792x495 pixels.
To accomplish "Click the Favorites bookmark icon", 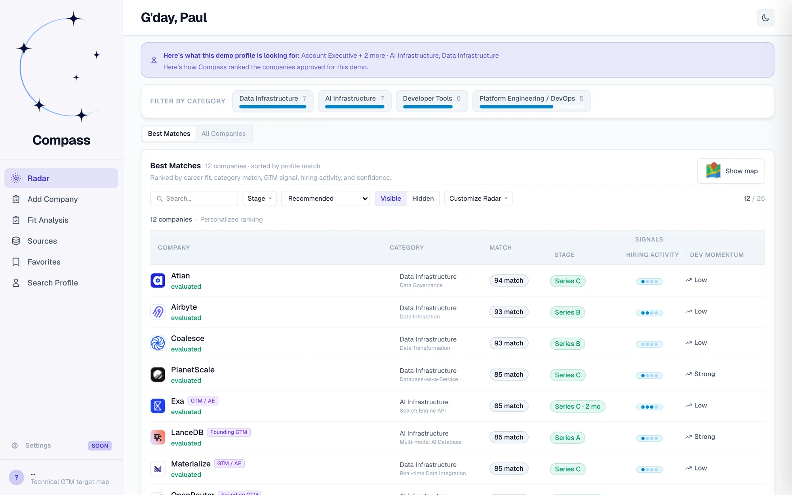I will 16,262.
